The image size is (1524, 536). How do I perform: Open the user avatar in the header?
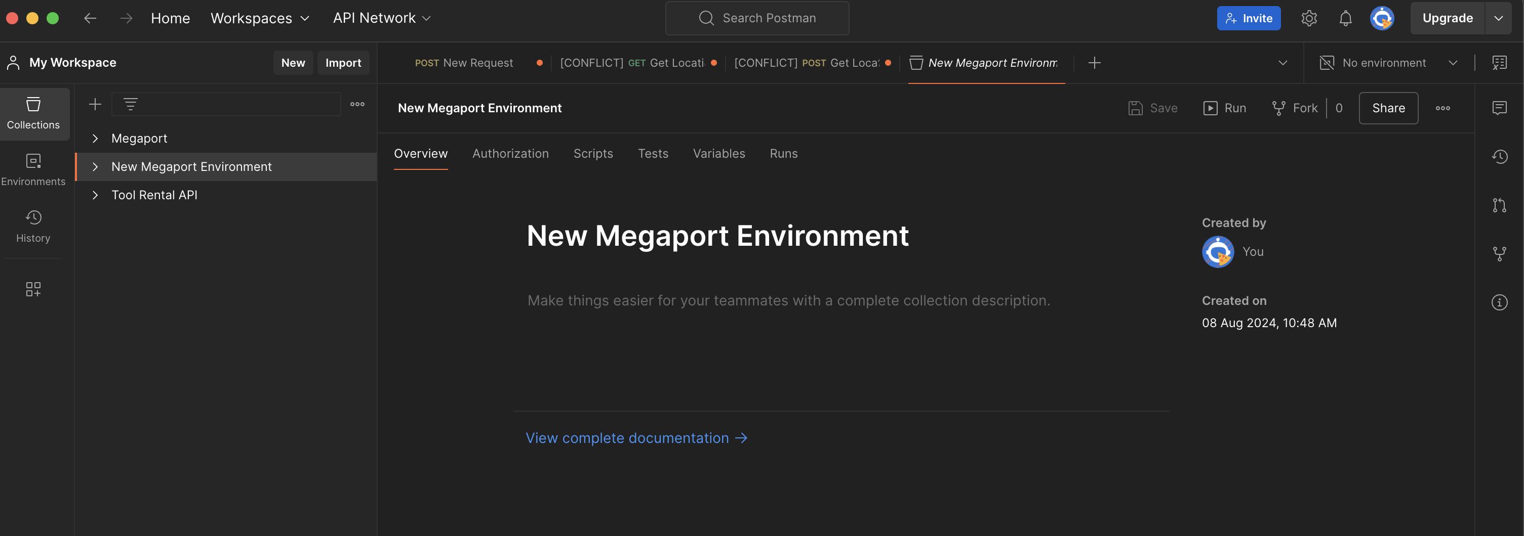tap(1382, 18)
